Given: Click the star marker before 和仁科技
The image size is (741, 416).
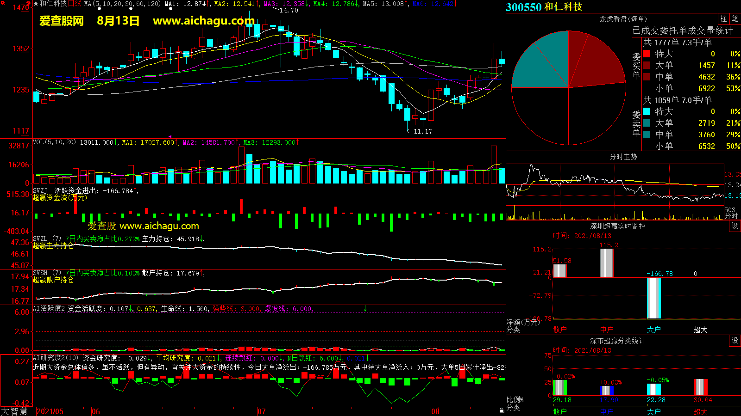Looking at the screenshot, I should pos(36,4).
